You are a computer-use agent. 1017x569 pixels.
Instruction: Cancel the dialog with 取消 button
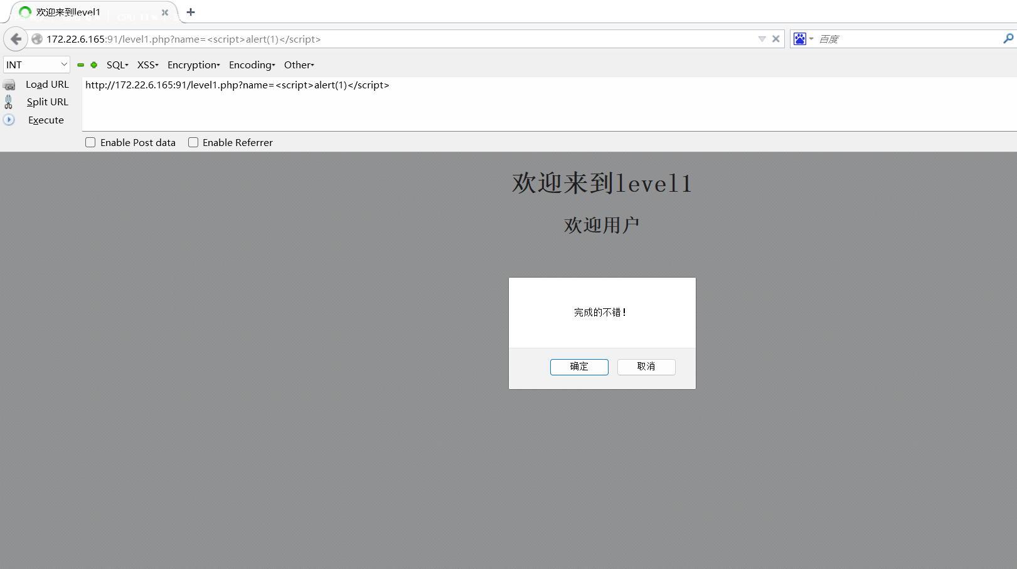pyautogui.click(x=646, y=367)
